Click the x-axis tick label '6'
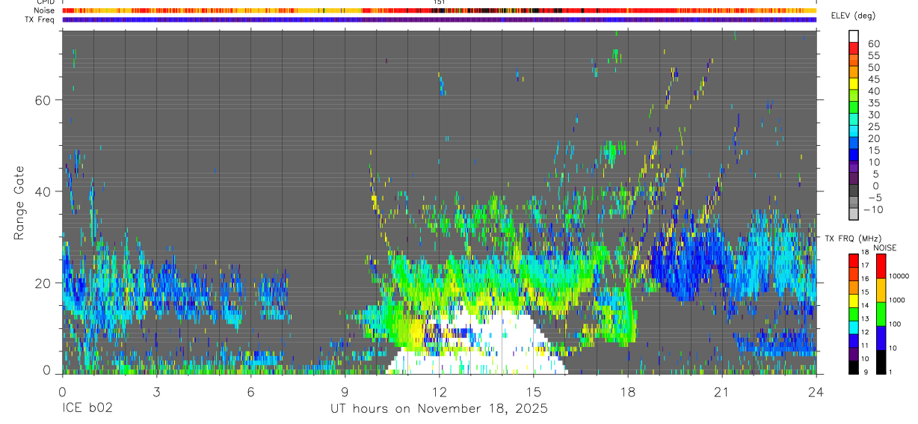Image resolution: width=918 pixels, height=424 pixels. pos(250,392)
